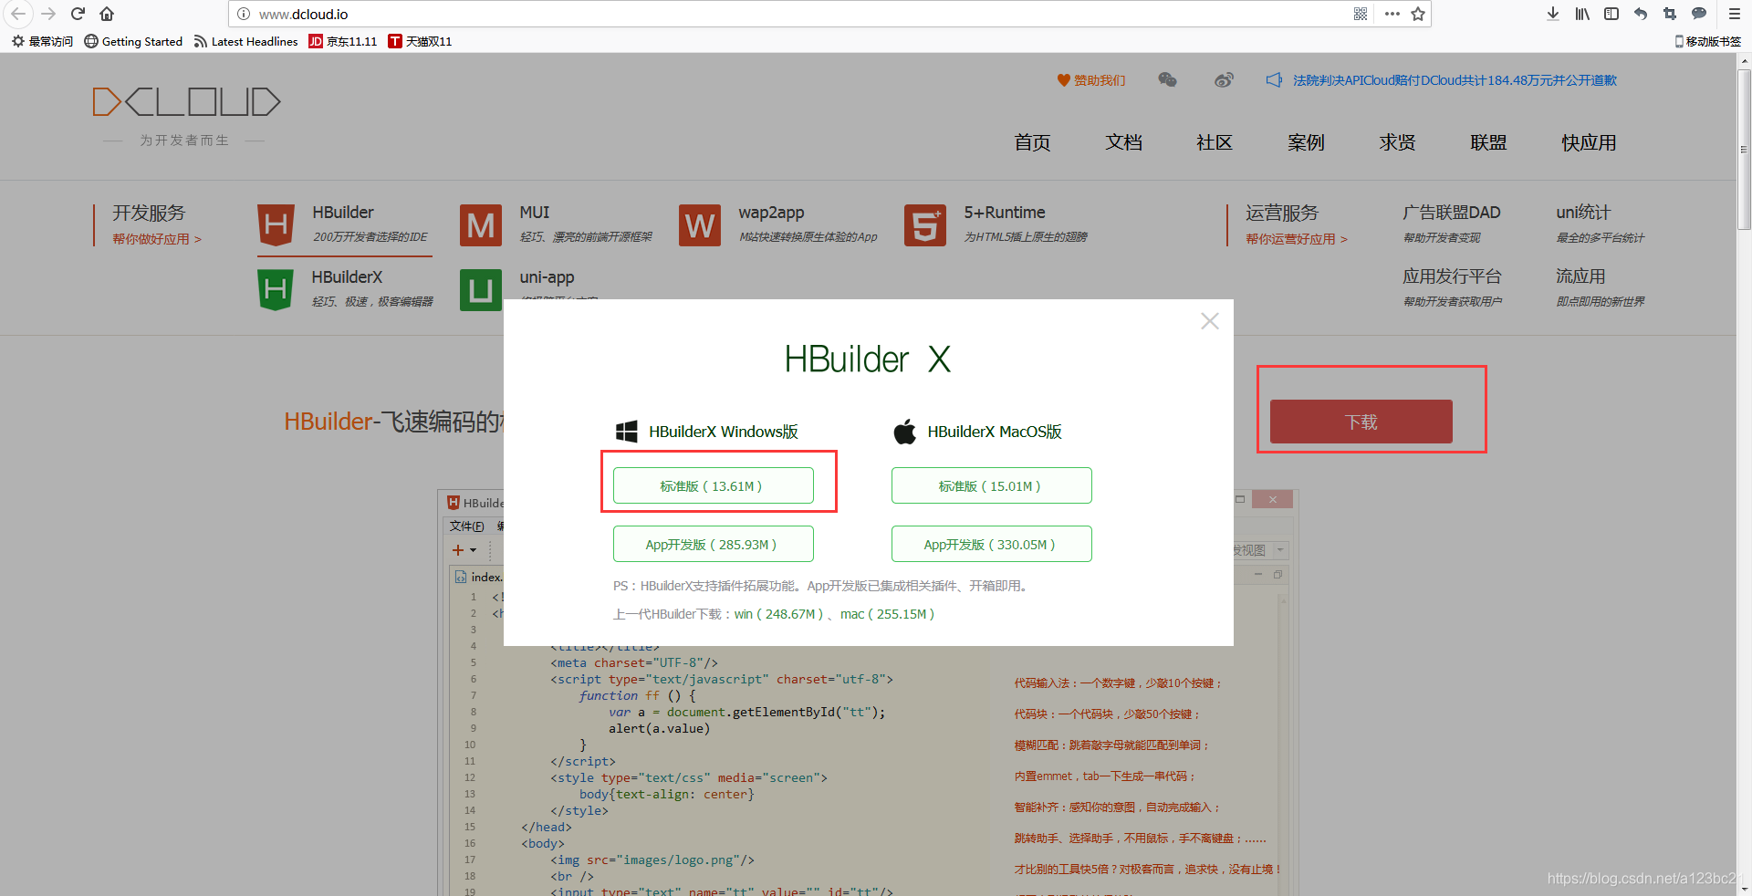Click the old HBuilder mac (255.15M) link
This screenshot has width=1752, height=896.
pyautogui.click(x=887, y=614)
